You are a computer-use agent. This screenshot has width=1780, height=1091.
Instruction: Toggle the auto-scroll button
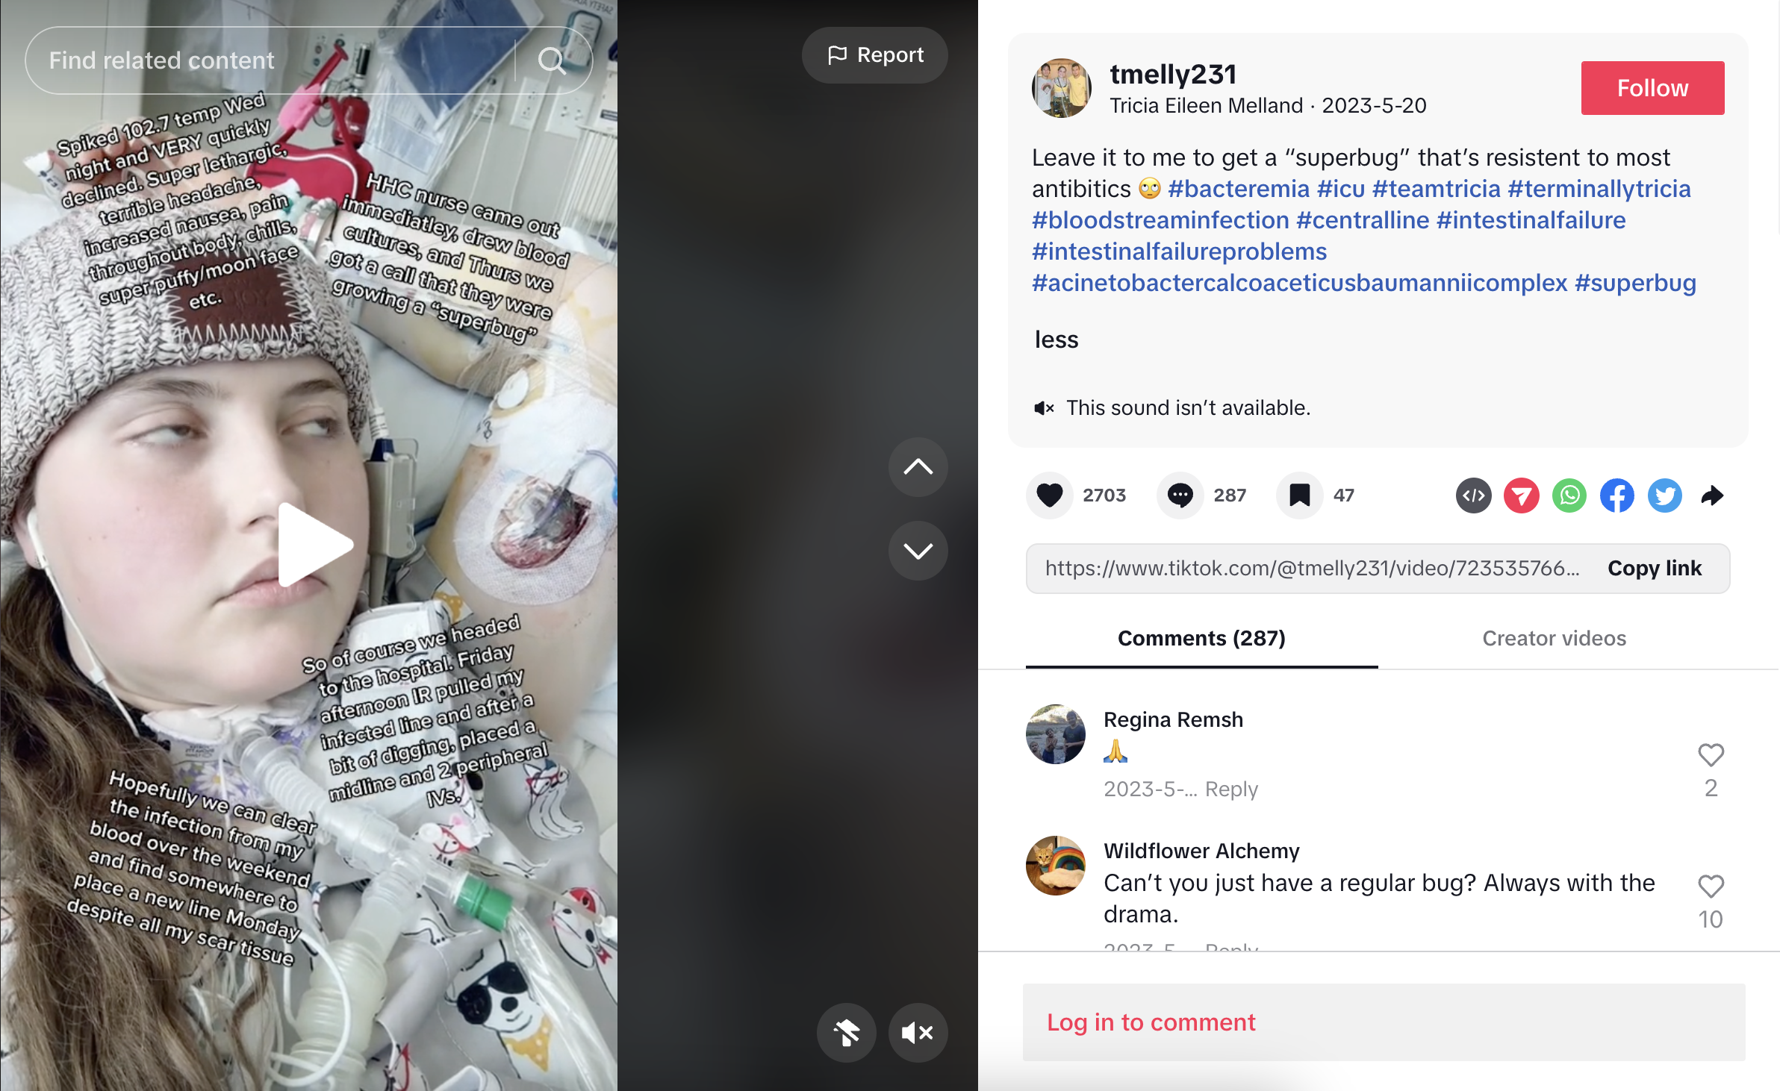(846, 1033)
